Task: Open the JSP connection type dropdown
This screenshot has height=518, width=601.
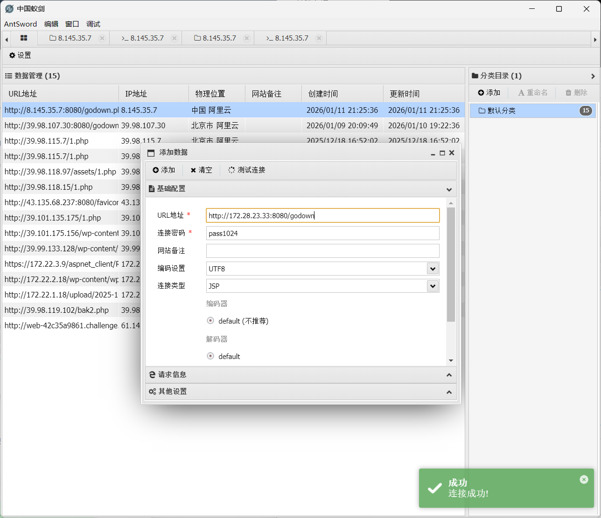Action: point(433,286)
